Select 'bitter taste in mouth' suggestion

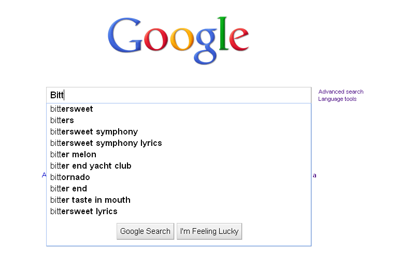click(179, 200)
